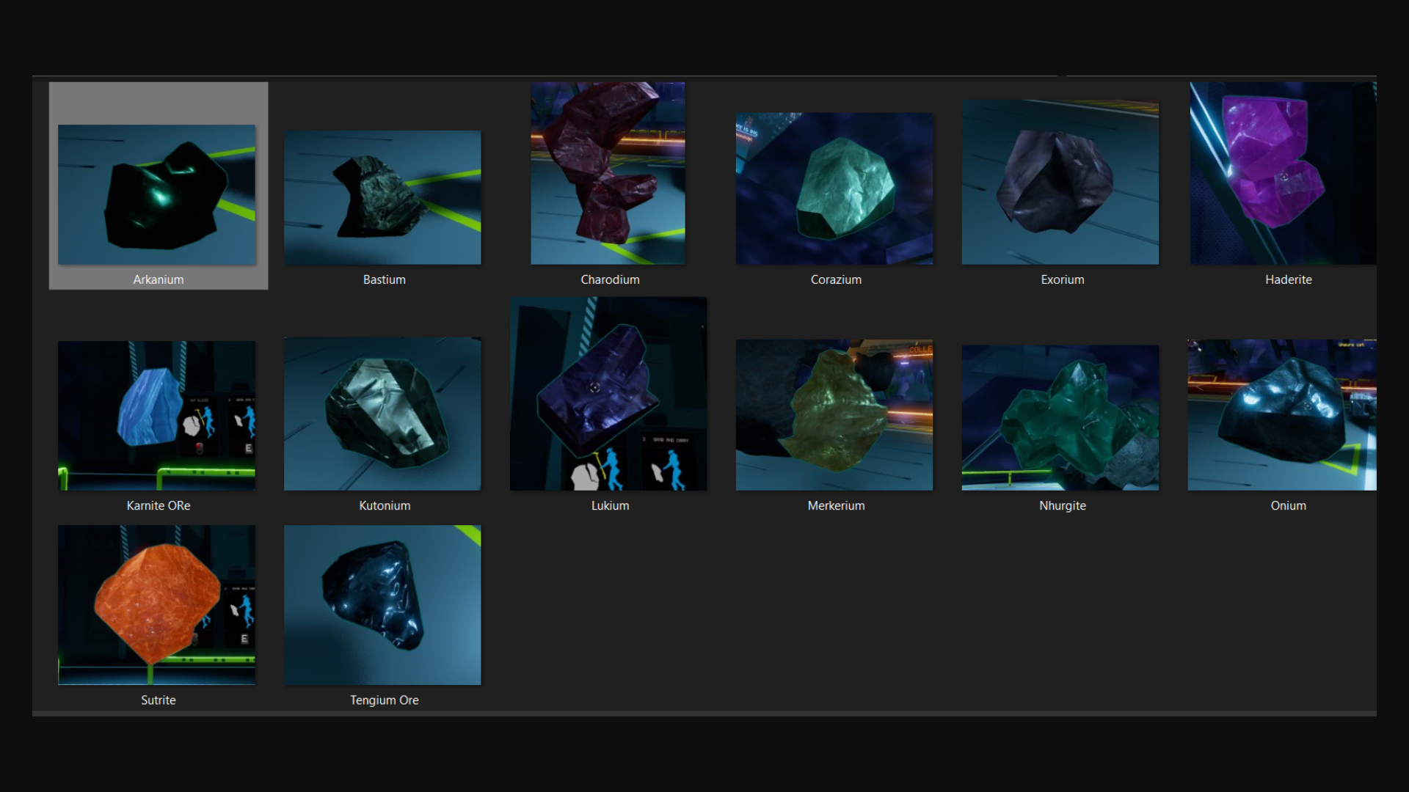Click the Charodium file name label

point(611,279)
